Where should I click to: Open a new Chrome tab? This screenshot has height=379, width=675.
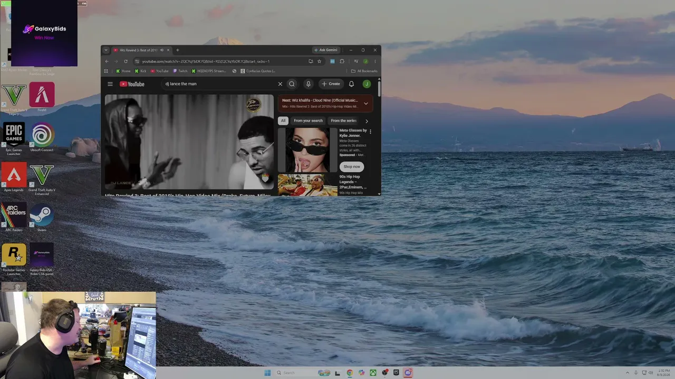[177, 50]
